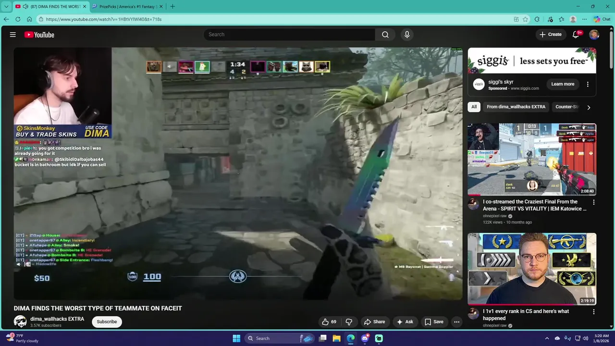Image resolution: width=615 pixels, height=346 pixels.
Task: Open the 1v1 every rank video thumbnail
Action: [x=532, y=269]
